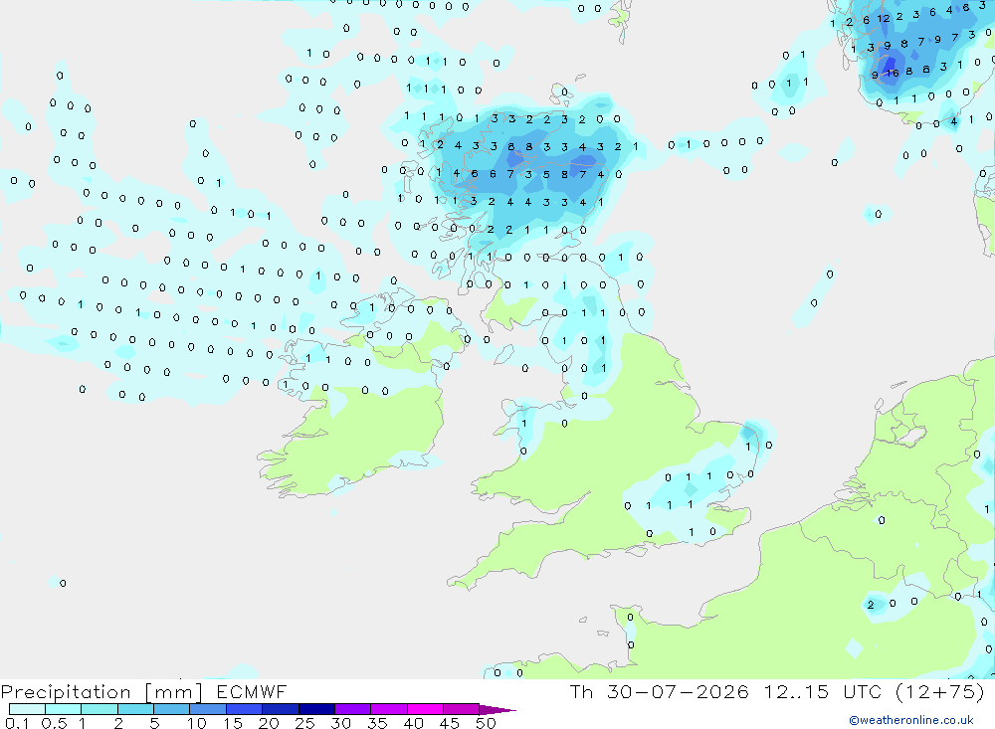Screen dimensions: 995x729
Task: Click the '25' legend scale label
Action: [304, 723]
